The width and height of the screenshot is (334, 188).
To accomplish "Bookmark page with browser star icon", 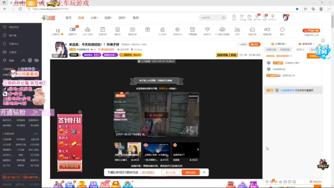I will (297, 9).
